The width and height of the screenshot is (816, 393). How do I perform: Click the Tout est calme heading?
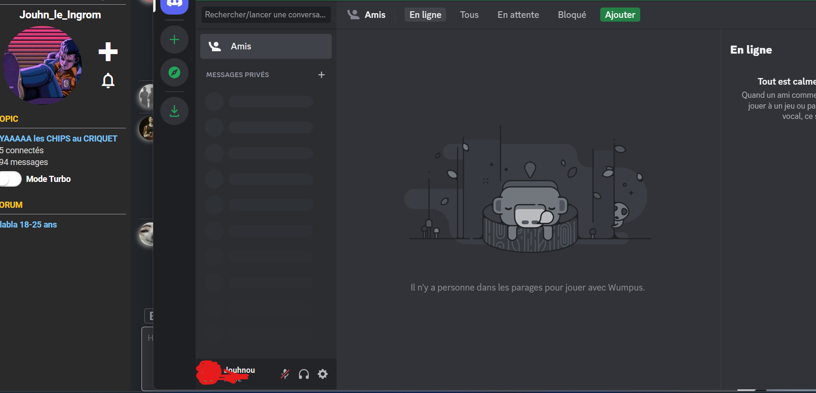pos(786,81)
